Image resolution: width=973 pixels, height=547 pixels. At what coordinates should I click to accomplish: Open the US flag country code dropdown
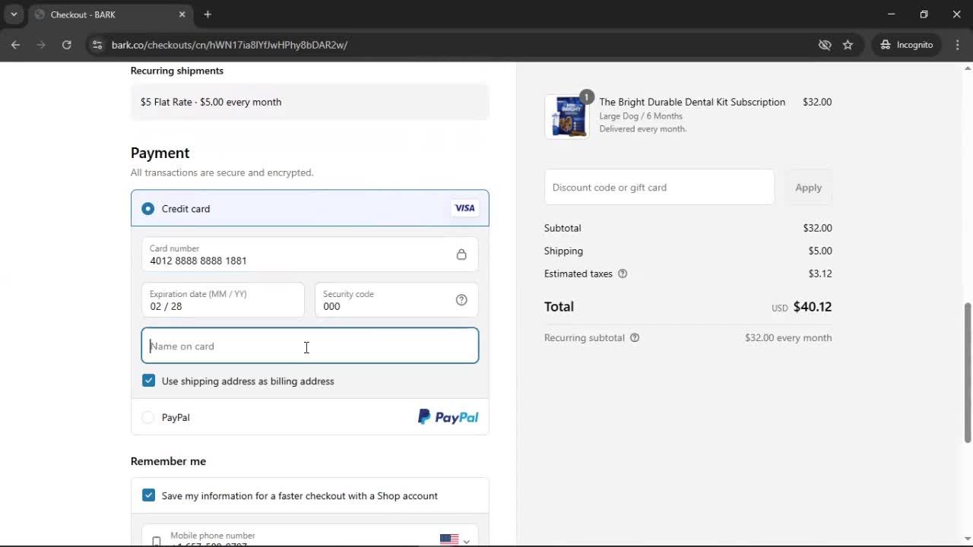click(x=455, y=539)
